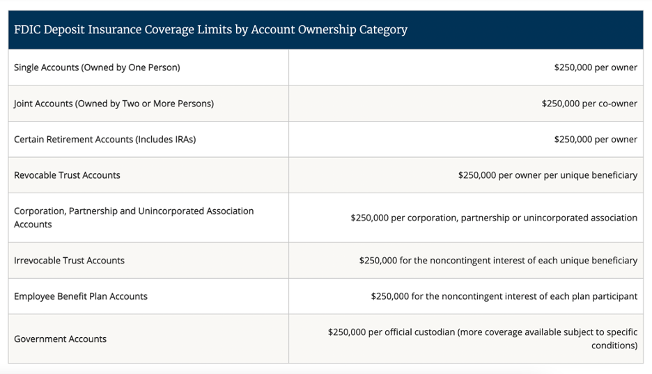The width and height of the screenshot is (652, 374).
Task: Click the Revocable Trust Accounts label
Action: point(67,175)
